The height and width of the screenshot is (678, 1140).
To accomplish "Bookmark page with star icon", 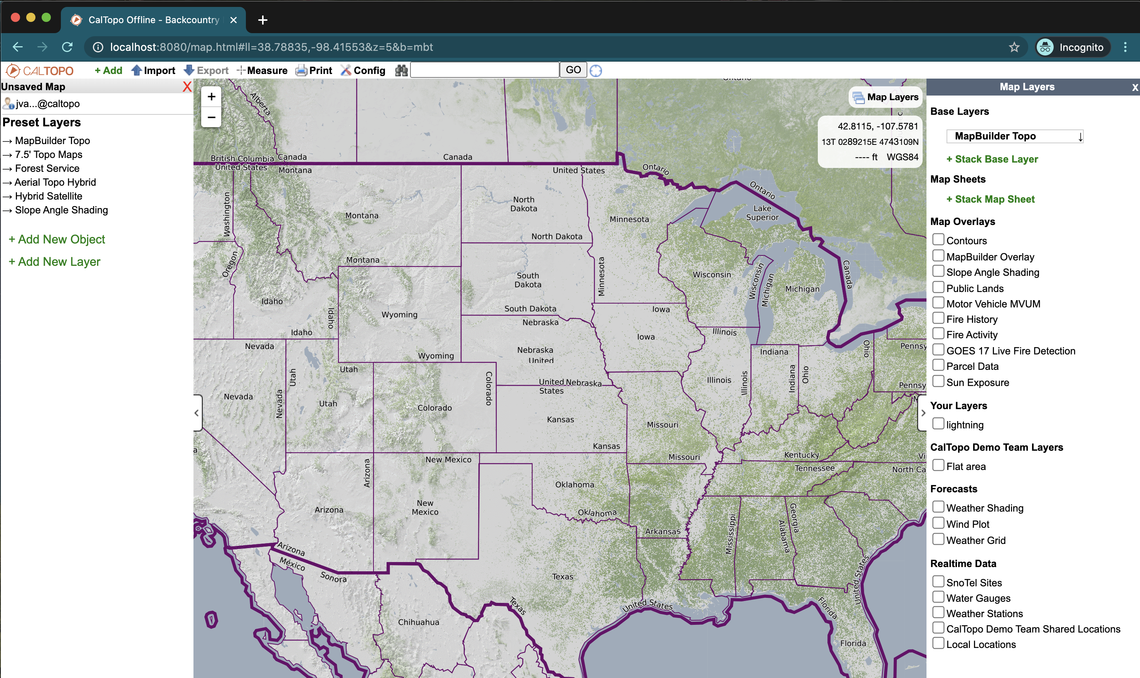I will click(1014, 47).
